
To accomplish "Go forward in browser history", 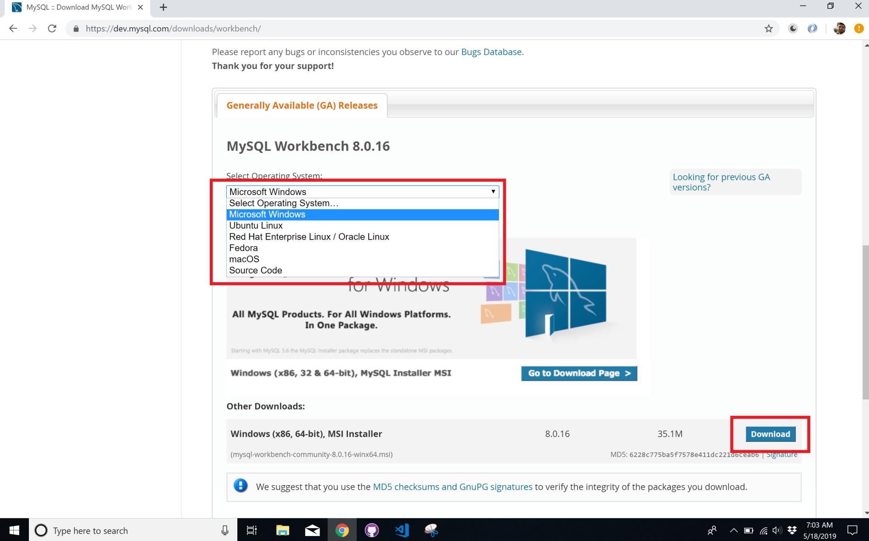I will pyautogui.click(x=33, y=28).
